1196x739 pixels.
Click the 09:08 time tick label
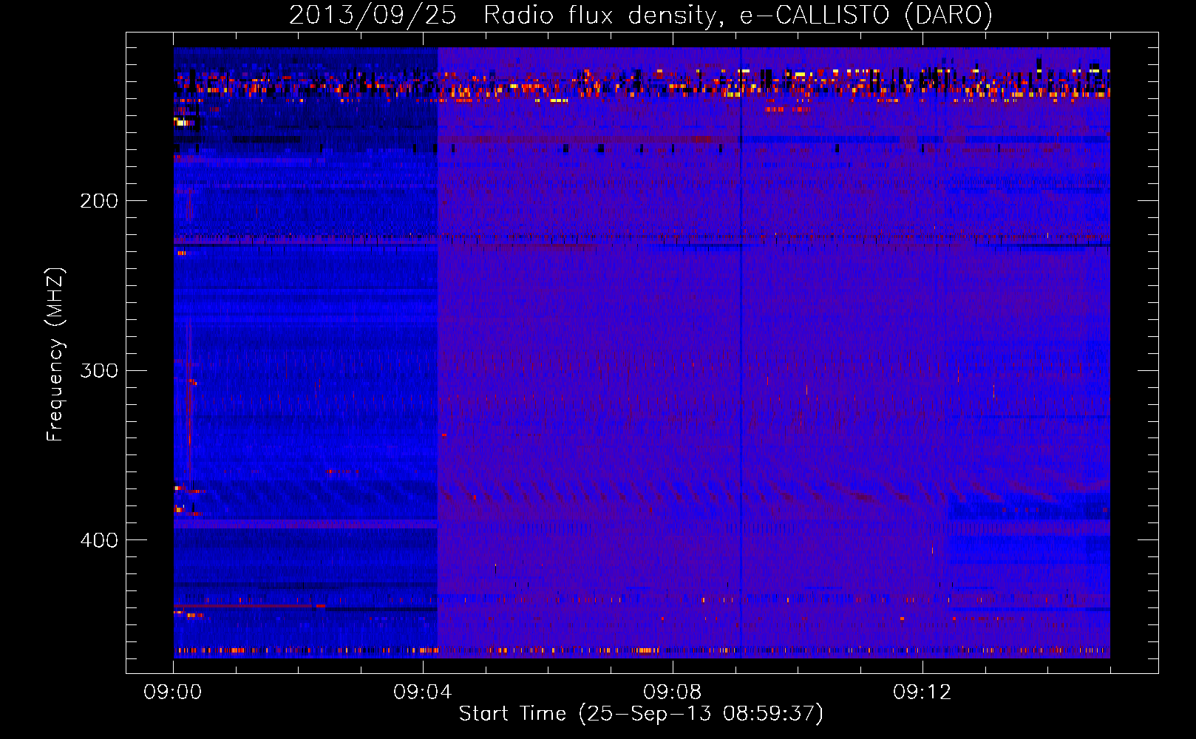(673, 692)
